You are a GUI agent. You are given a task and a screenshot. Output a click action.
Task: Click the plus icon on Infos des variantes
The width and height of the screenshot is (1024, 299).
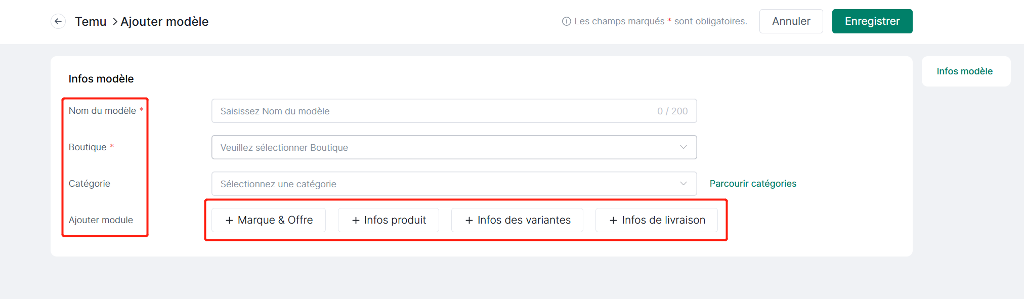(469, 220)
